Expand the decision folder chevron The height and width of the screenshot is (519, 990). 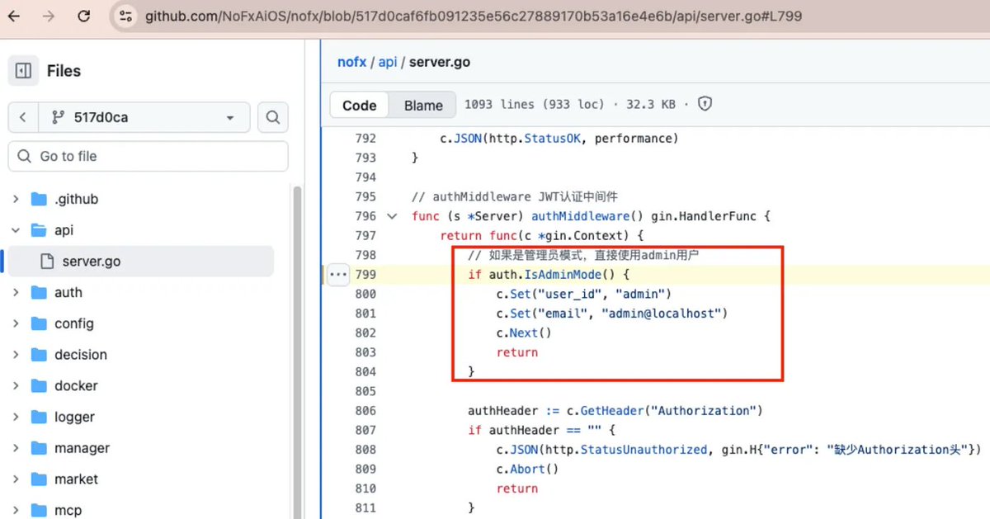tap(16, 355)
